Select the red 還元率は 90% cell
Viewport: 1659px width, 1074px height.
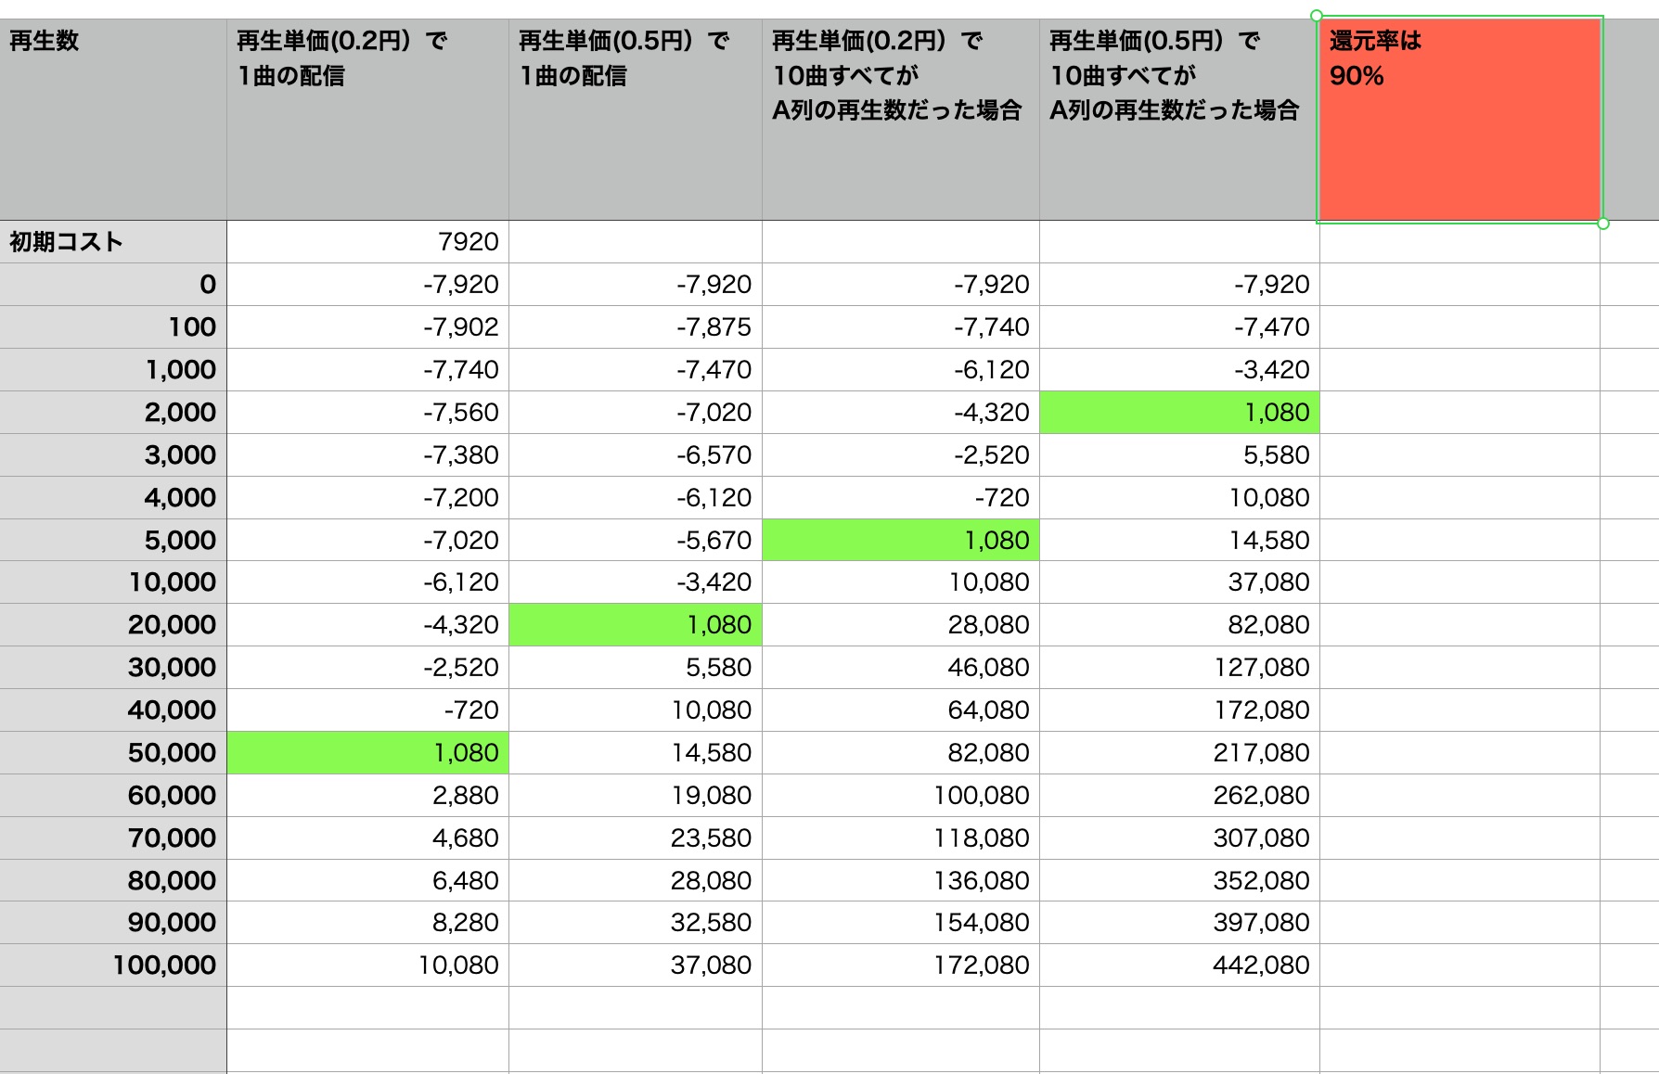tap(1460, 121)
